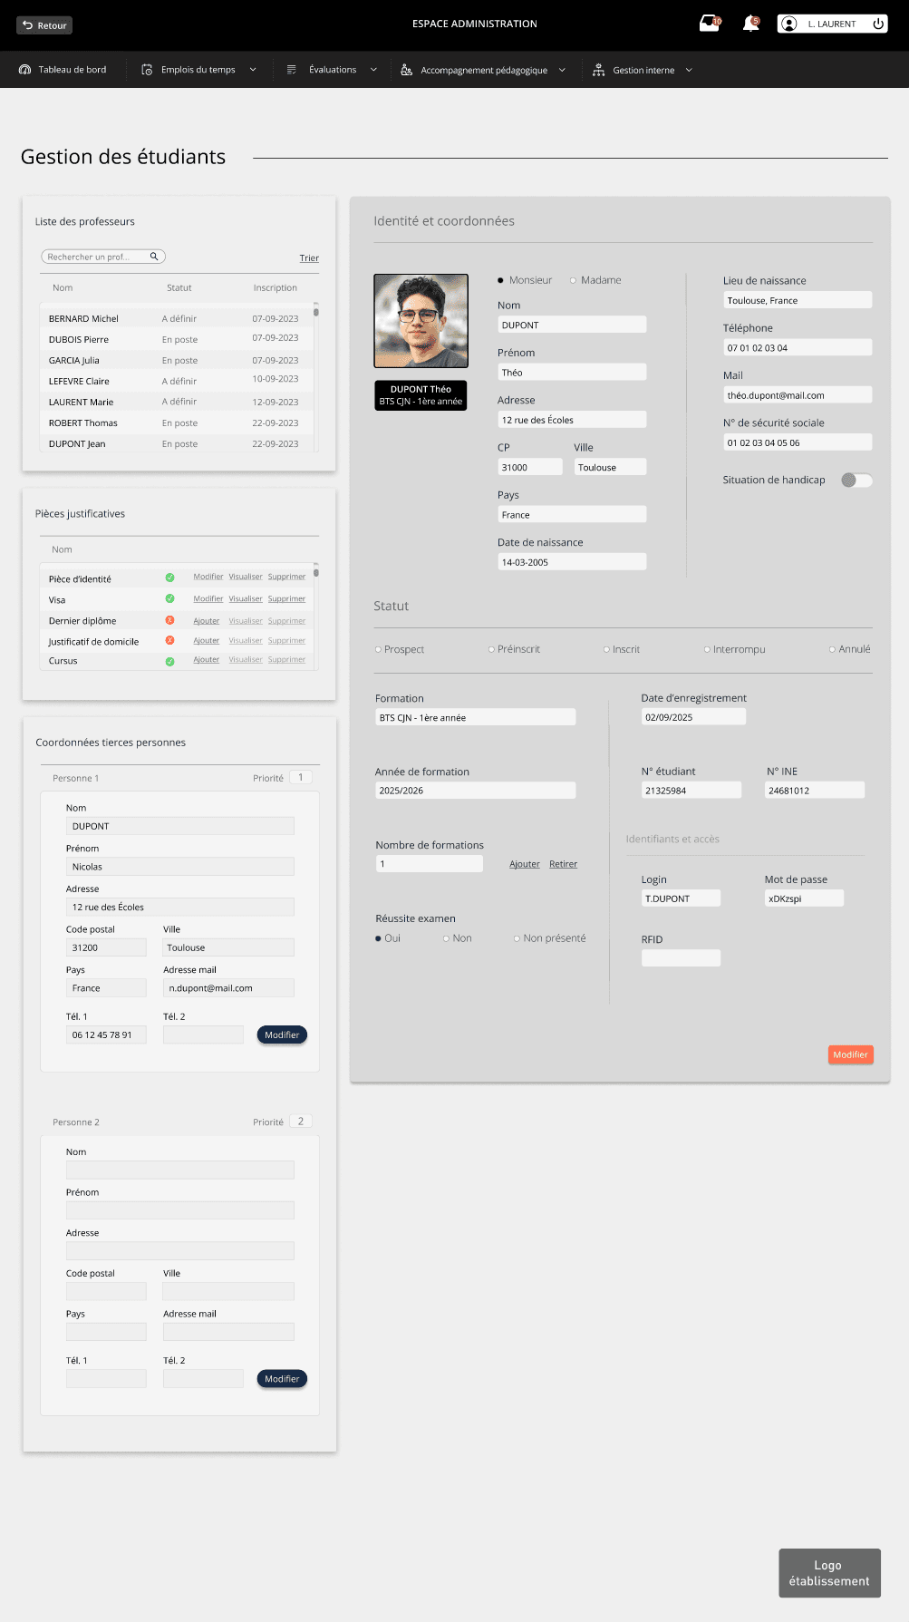Select the Madame radio button
The height and width of the screenshot is (1622, 909).
(x=574, y=280)
